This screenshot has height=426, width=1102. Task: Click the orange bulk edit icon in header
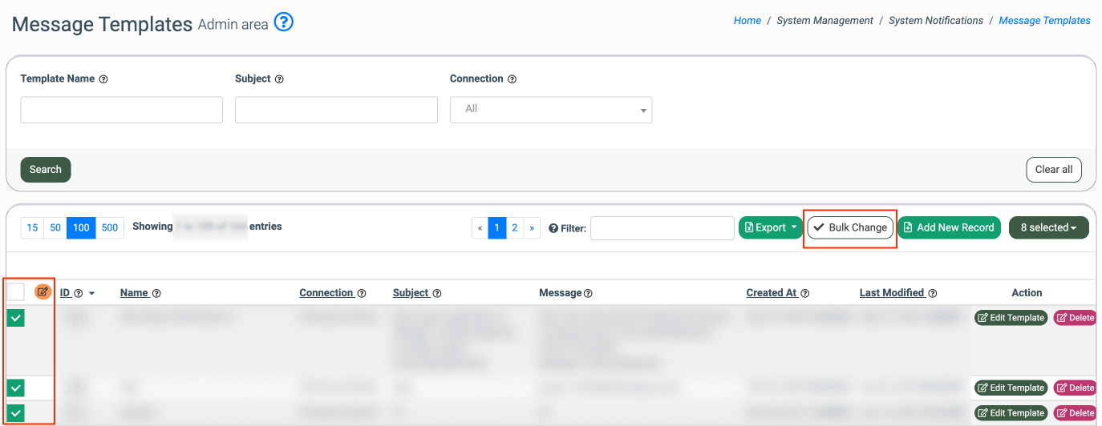click(43, 291)
